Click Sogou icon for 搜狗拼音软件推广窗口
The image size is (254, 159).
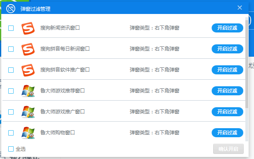click(x=28, y=70)
